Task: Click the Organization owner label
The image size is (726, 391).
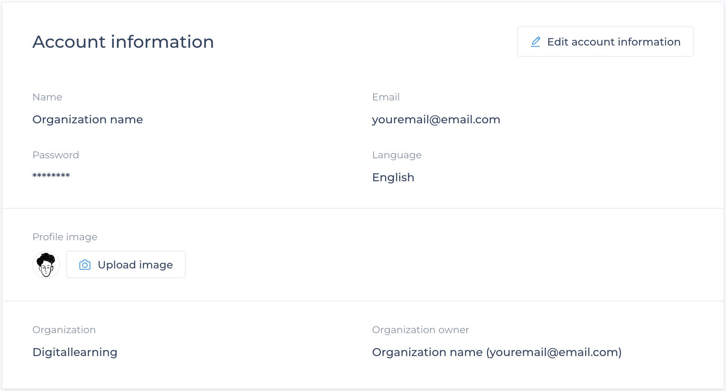Action: point(420,330)
